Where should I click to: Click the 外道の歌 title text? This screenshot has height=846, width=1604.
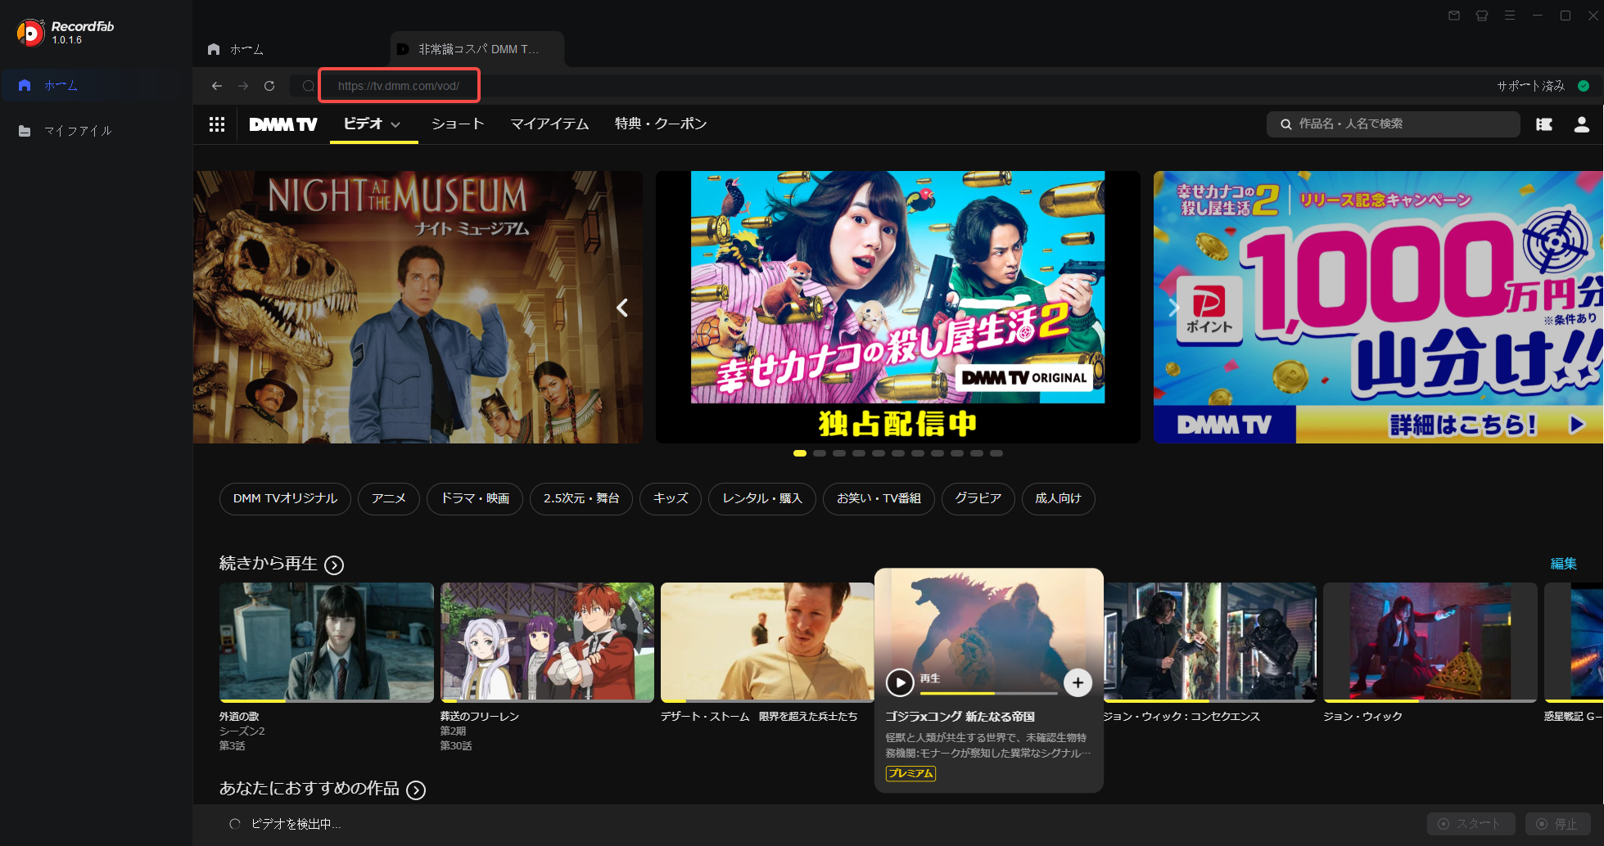tap(239, 717)
